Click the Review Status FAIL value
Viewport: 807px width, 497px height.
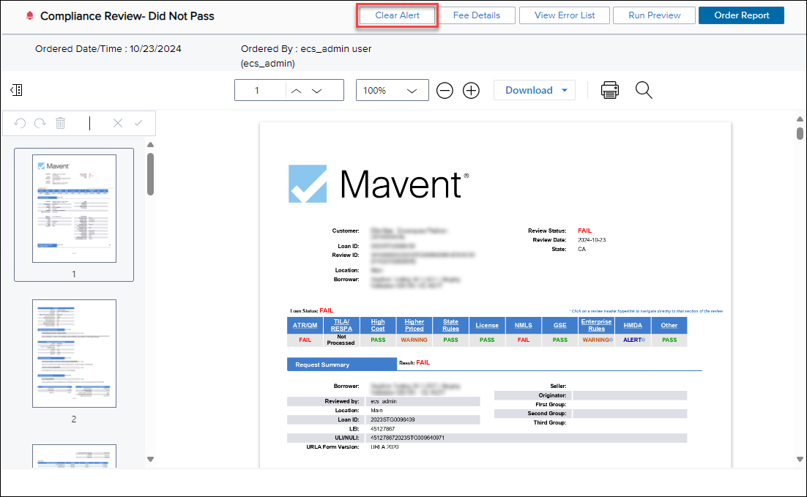584,231
